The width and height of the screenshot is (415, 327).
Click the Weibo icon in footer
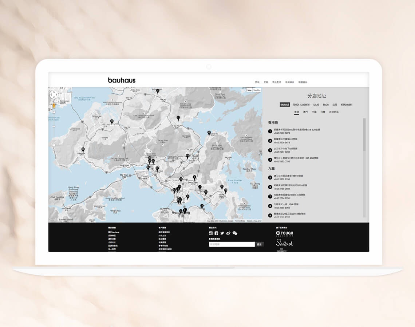coord(228,233)
